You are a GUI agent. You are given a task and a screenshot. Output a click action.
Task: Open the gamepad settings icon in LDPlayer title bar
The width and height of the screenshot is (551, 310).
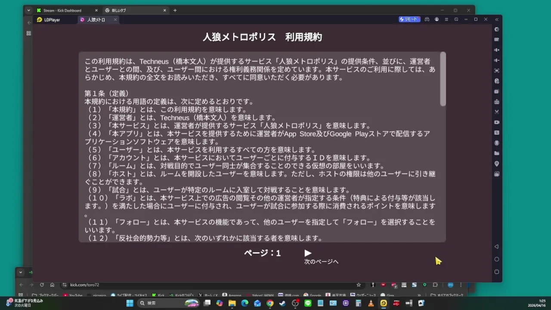pyautogui.click(x=427, y=19)
